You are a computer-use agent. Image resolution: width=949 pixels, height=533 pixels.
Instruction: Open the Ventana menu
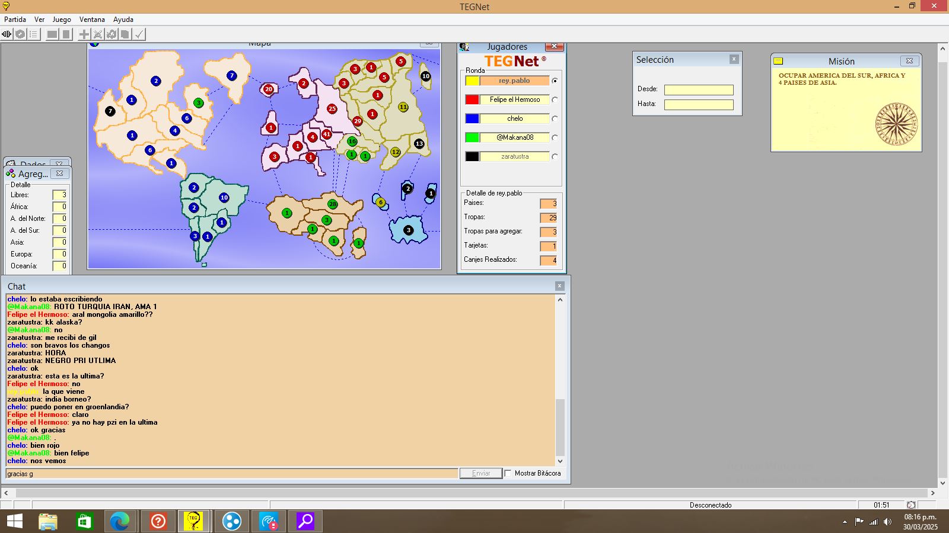(92, 20)
